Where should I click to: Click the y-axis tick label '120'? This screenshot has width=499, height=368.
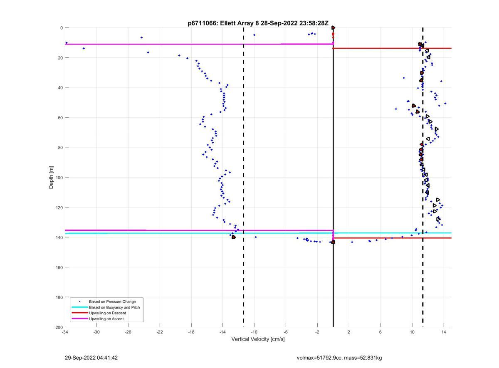coord(59,207)
